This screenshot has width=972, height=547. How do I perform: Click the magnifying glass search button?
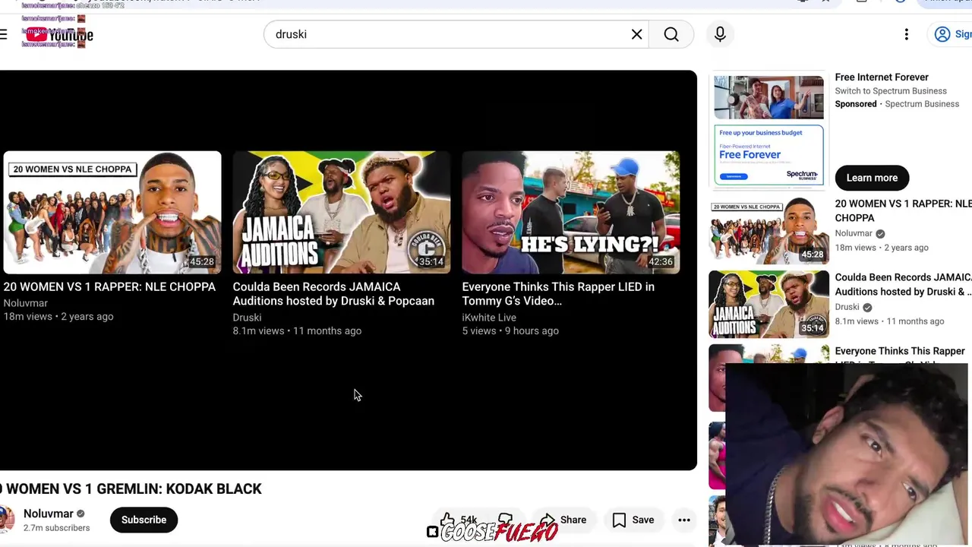[x=671, y=34]
